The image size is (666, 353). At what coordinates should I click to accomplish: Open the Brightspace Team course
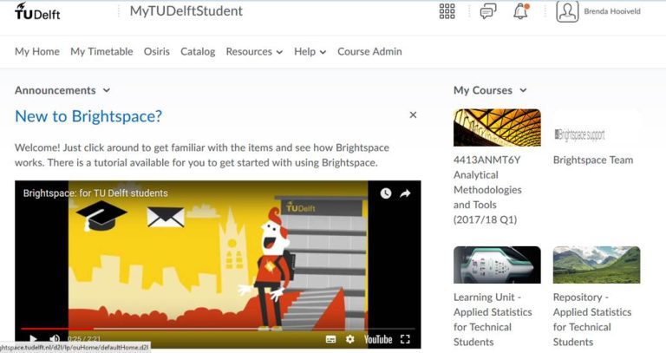[593, 160]
